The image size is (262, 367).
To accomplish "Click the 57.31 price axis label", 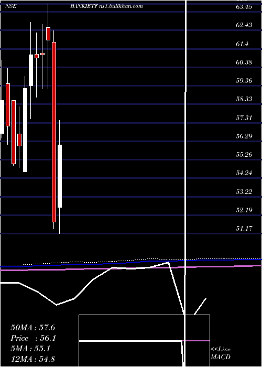I will pyautogui.click(x=244, y=117).
